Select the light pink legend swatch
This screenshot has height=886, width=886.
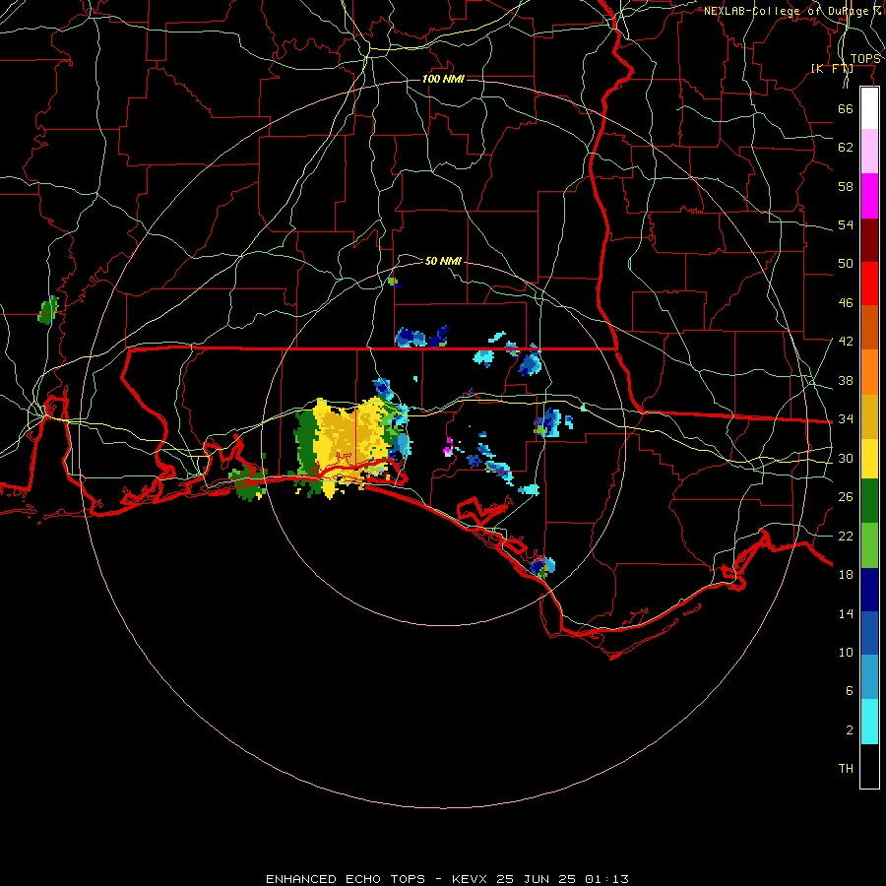(869, 152)
